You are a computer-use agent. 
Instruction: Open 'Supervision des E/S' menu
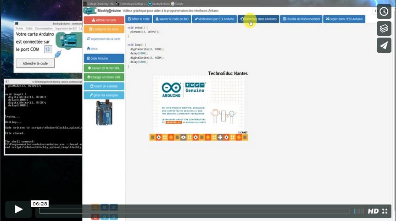66,28
